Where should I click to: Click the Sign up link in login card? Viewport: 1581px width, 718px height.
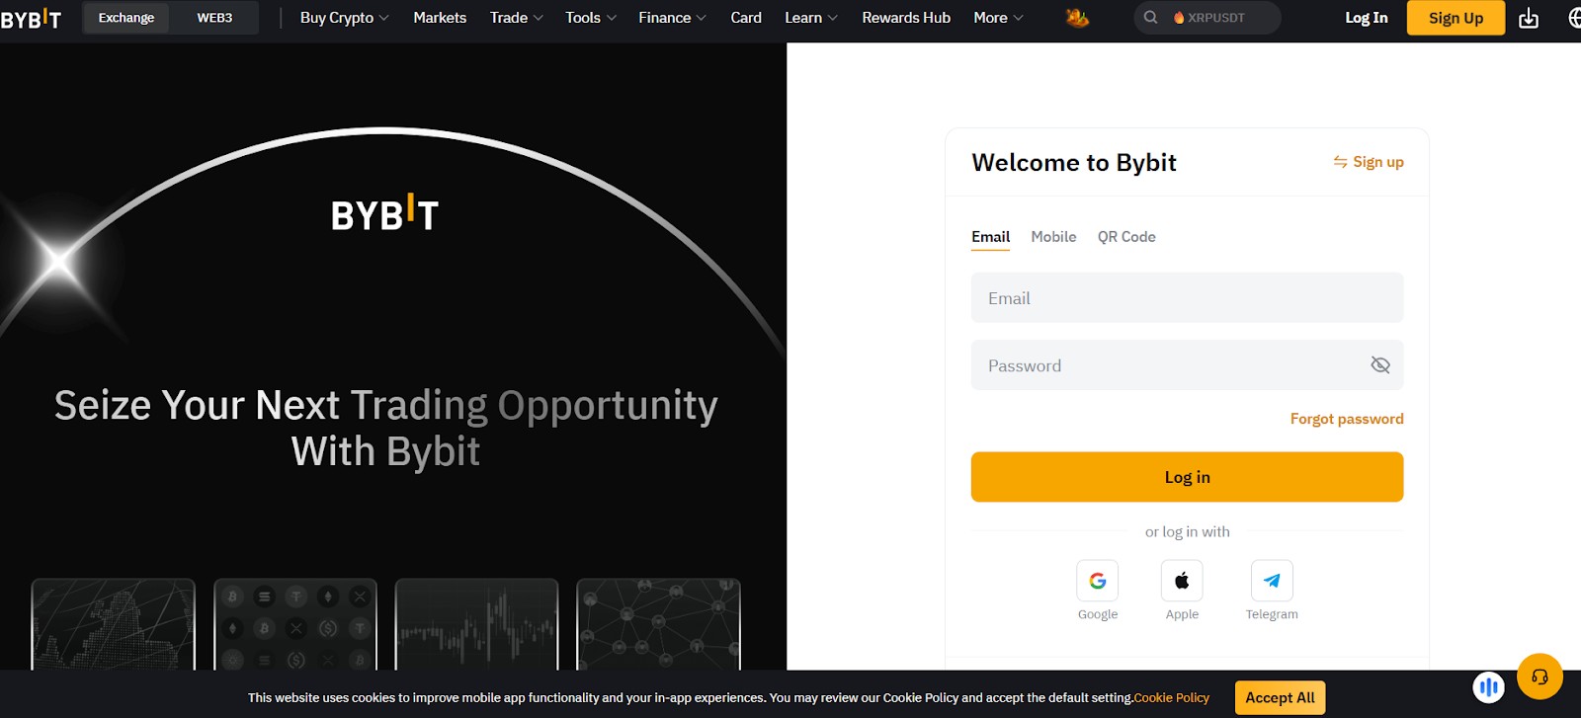[1377, 162]
